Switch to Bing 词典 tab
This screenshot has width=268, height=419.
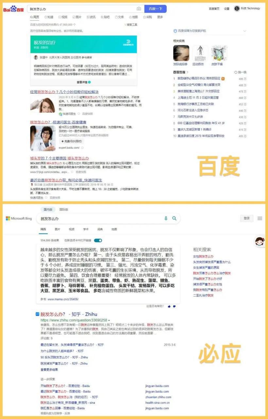pyautogui.click(x=100, y=229)
